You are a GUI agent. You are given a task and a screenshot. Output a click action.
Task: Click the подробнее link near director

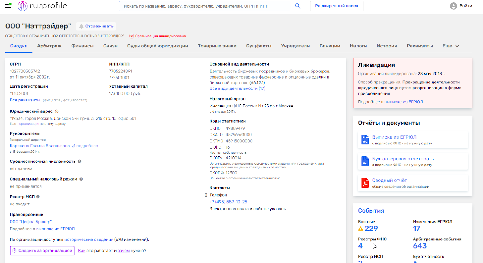pos(87,146)
